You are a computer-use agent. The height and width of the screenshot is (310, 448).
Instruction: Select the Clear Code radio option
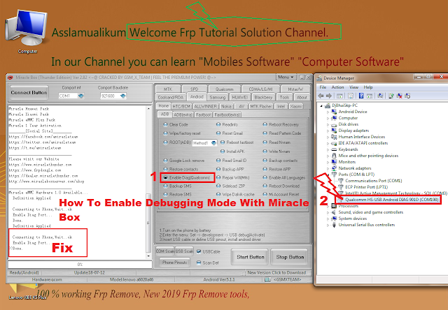pos(165,124)
